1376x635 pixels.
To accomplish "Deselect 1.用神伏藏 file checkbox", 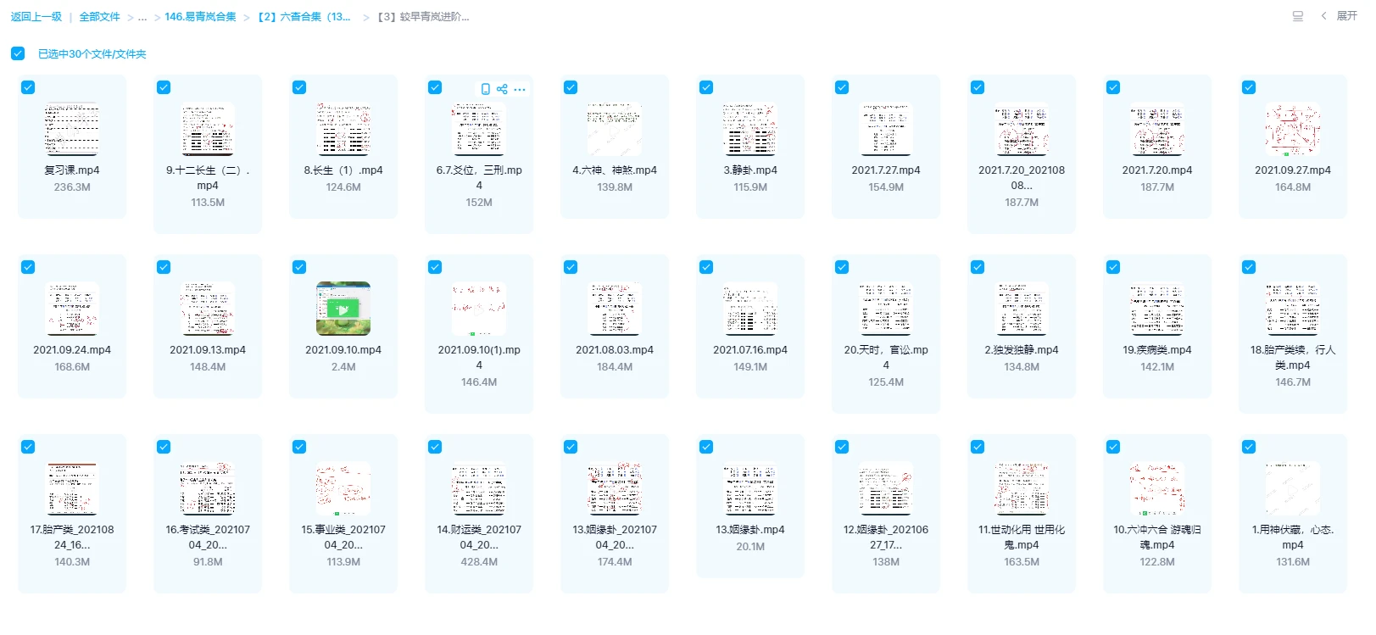I will tap(1249, 447).
